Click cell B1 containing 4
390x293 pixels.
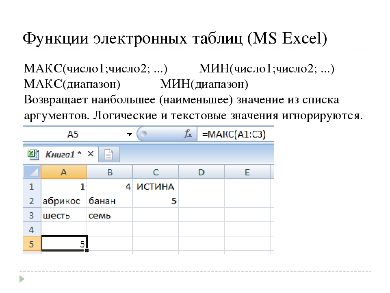coord(110,186)
